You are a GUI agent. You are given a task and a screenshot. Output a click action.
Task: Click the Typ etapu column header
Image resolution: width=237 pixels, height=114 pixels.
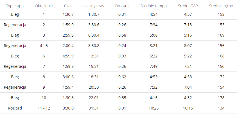tap(15, 6)
